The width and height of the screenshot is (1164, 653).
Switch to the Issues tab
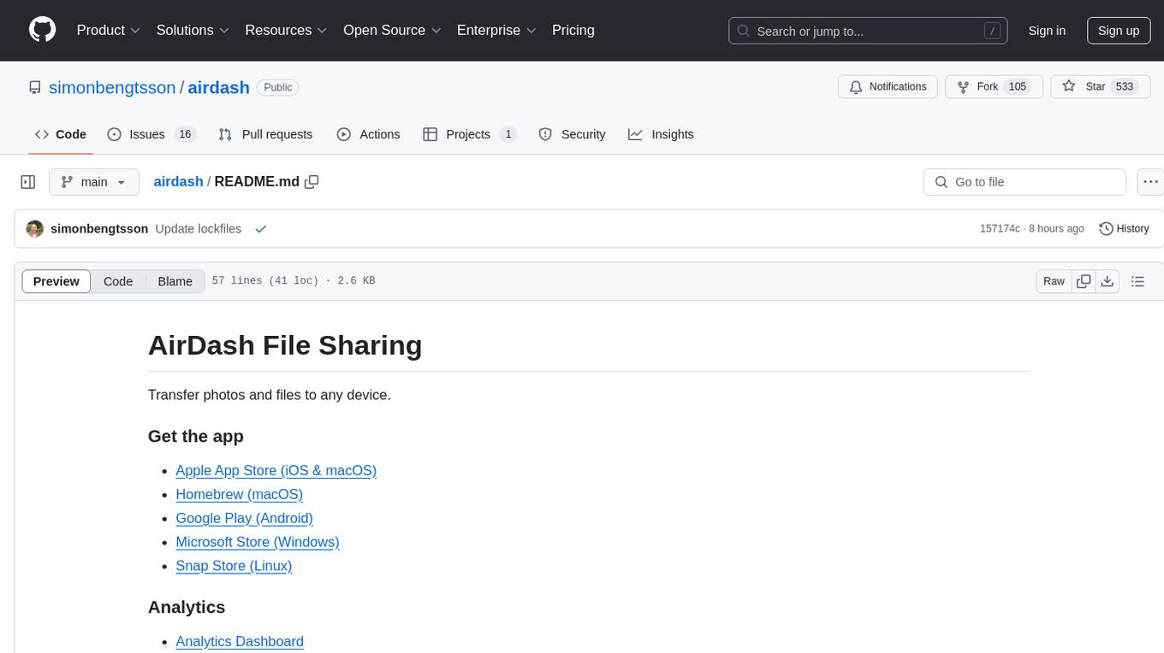[x=151, y=134]
